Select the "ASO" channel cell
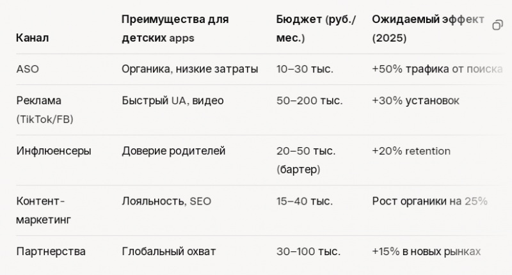Viewport: 512px width, 275px height. (28, 68)
